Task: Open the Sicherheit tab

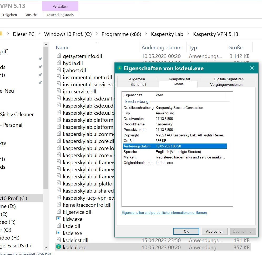Action: click(x=138, y=84)
